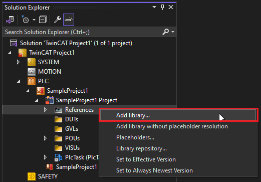261x182 pixels.
Task: Click the GVLs folder icon
Action: 59,129
